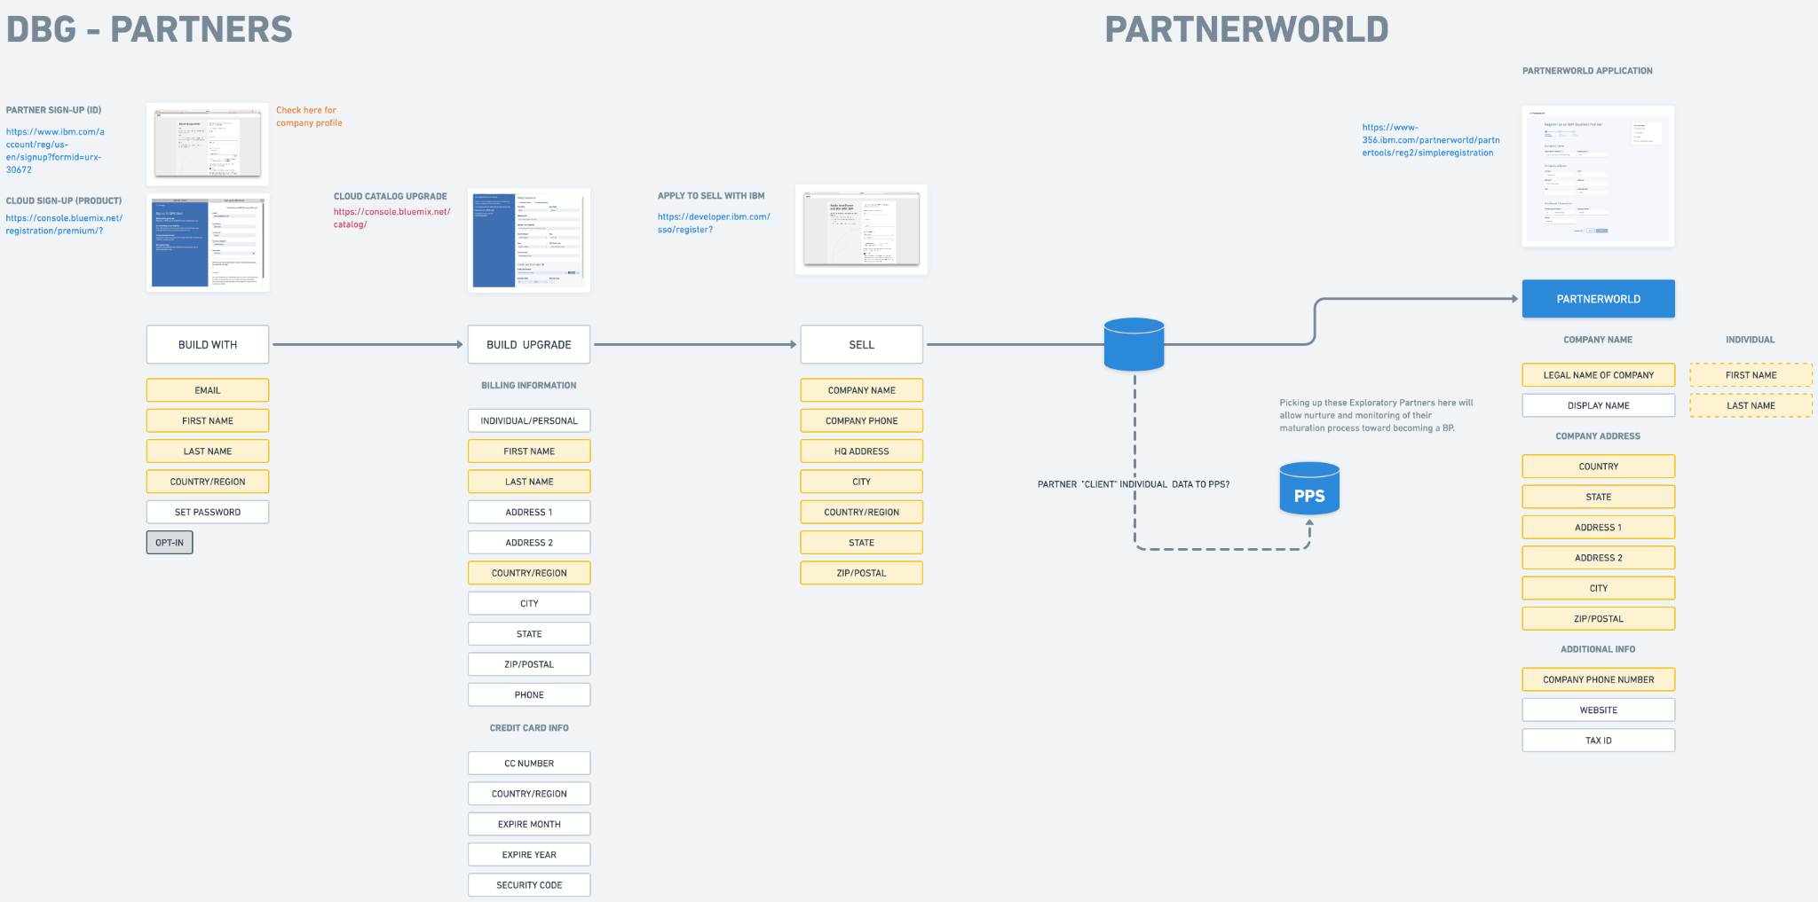Click 'PARTNER CLIENT INDIVIDUAL DATA TO PPS?' text
Screen dimensions: 1818x902
(x=1134, y=484)
